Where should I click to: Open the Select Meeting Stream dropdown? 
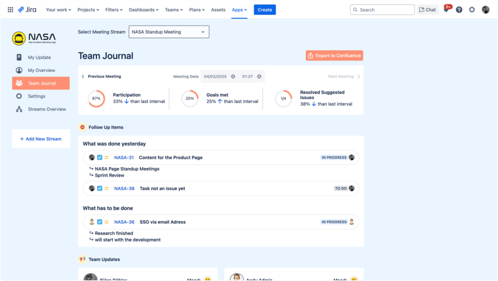coord(169,32)
